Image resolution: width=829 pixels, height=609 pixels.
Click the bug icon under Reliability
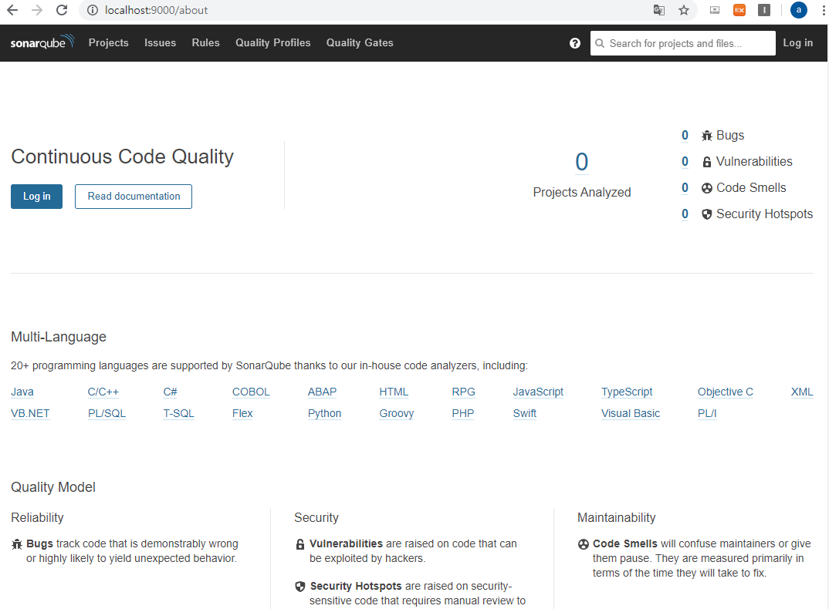tap(17, 544)
